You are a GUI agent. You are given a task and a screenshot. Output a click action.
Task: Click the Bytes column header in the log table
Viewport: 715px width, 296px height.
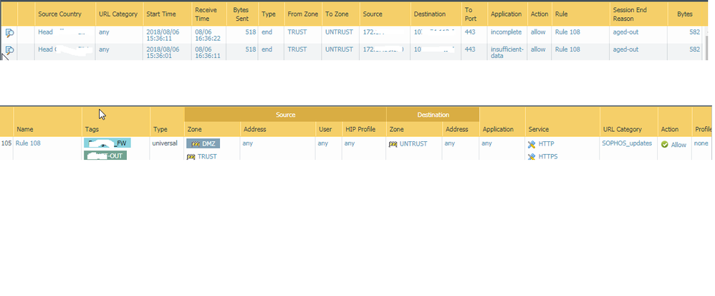pyautogui.click(x=684, y=14)
